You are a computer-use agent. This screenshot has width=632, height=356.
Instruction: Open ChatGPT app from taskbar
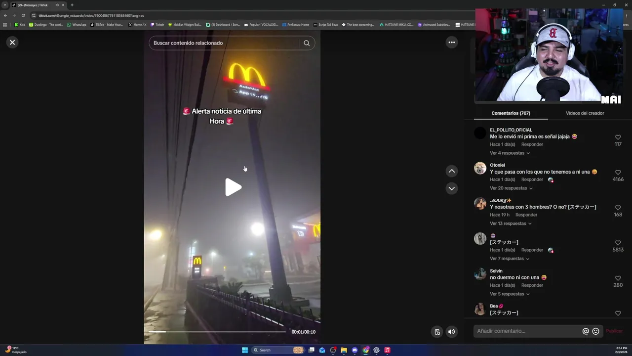(x=376, y=350)
